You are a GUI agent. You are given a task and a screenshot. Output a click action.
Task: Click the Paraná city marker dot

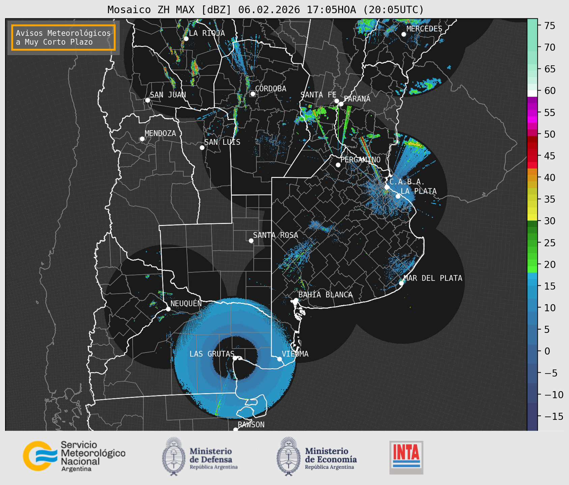(341, 104)
